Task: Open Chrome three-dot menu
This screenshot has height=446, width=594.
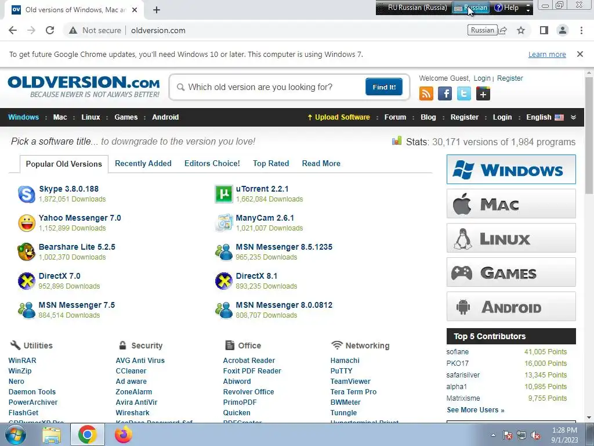Action: click(581, 30)
